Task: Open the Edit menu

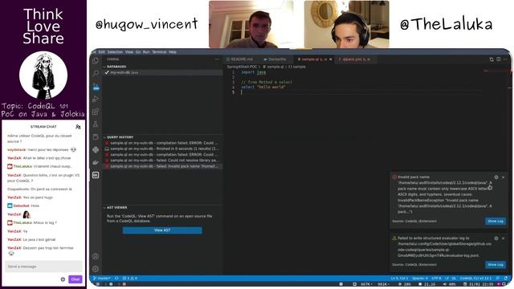Action: tap(102, 52)
